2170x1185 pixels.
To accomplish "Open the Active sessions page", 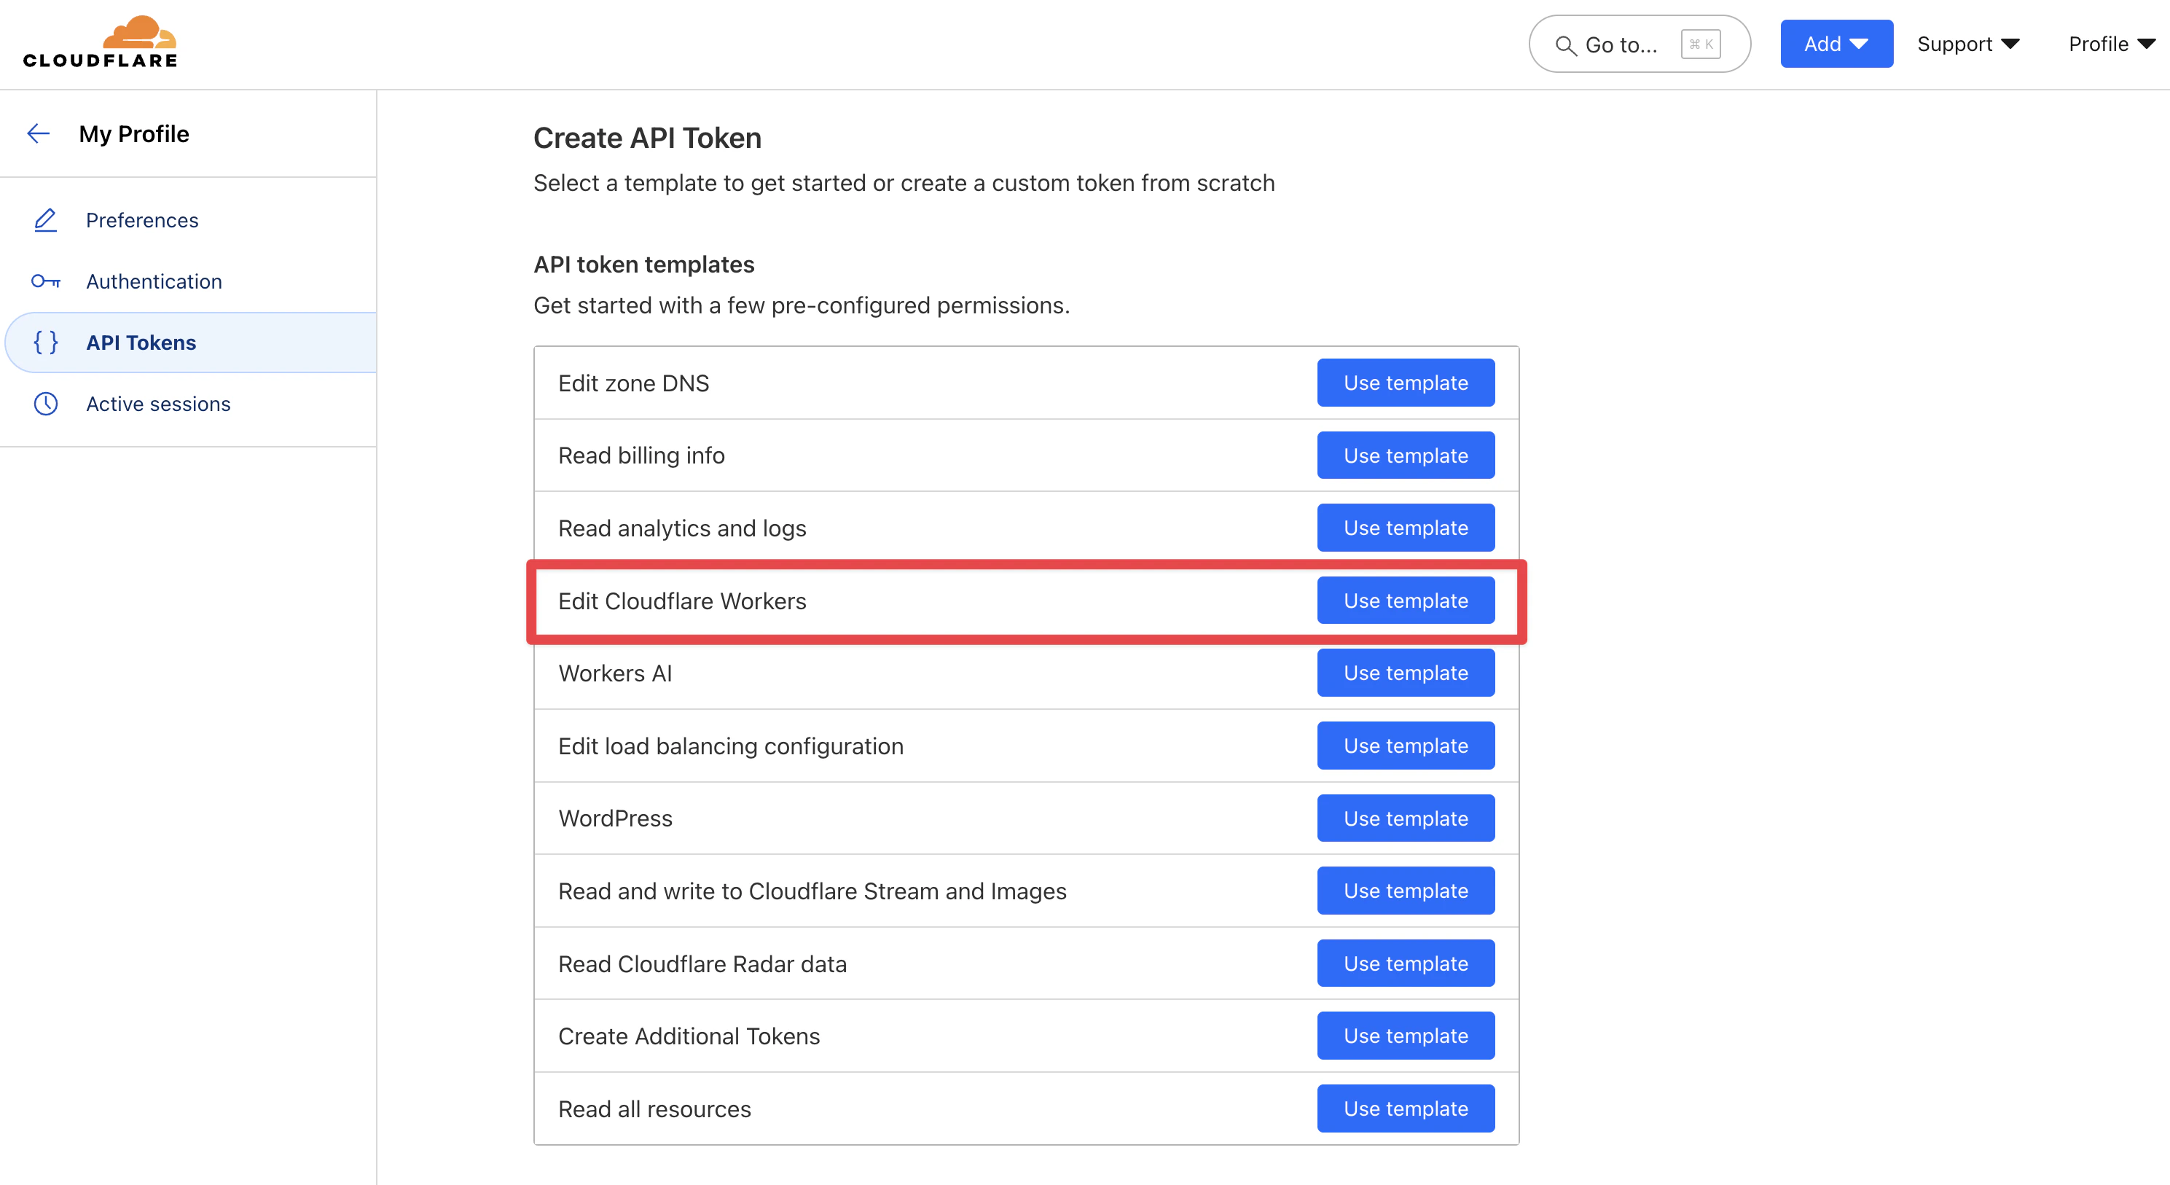I will click(158, 404).
